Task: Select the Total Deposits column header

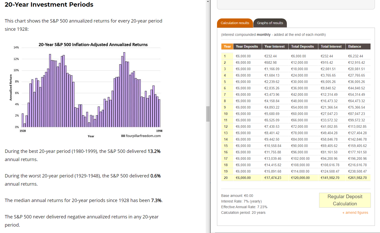Action: (302, 46)
